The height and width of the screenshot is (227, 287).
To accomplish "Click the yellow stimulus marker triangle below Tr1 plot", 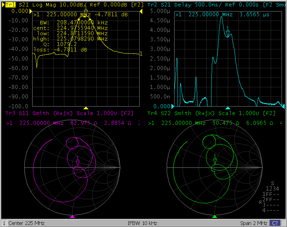I will 86,108.
